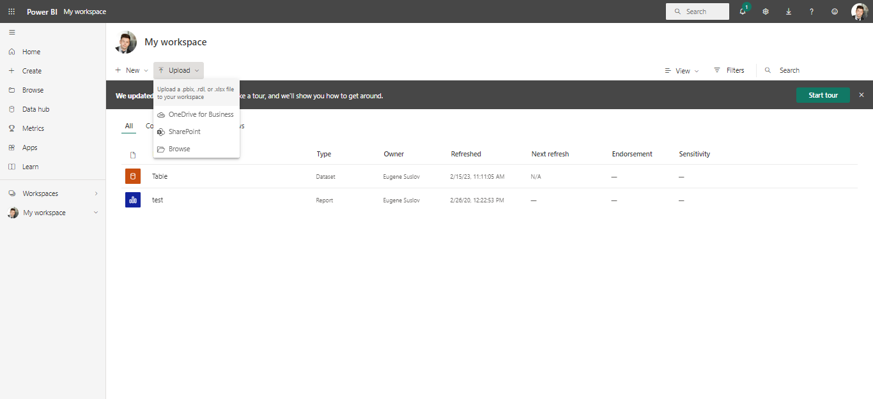Click the top bar Search box
The width and height of the screenshot is (873, 399).
coord(697,11)
